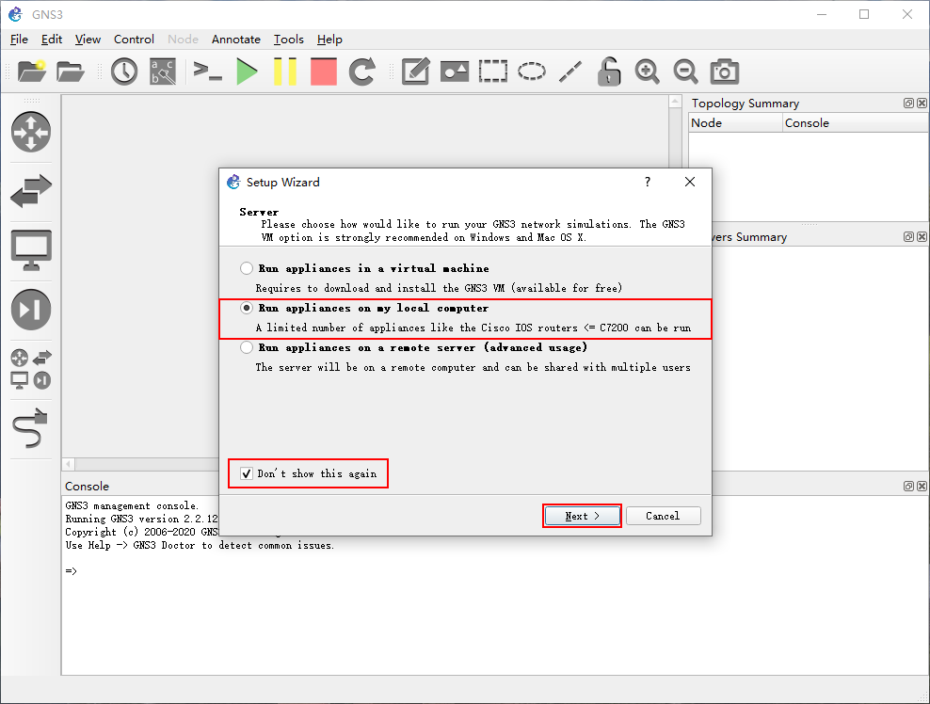Browse routers in the device sidebar
The image size is (930, 704).
(x=31, y=132)
